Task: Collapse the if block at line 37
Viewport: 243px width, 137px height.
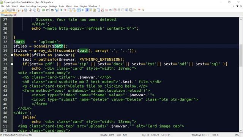Action: [x=12, y=64]
